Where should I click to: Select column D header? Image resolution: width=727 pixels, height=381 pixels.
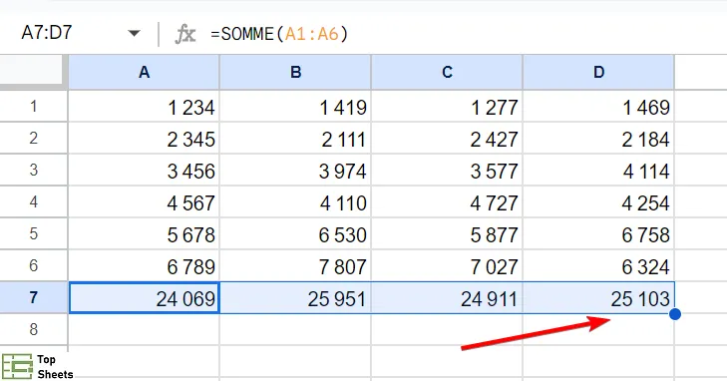coord(598,72)
